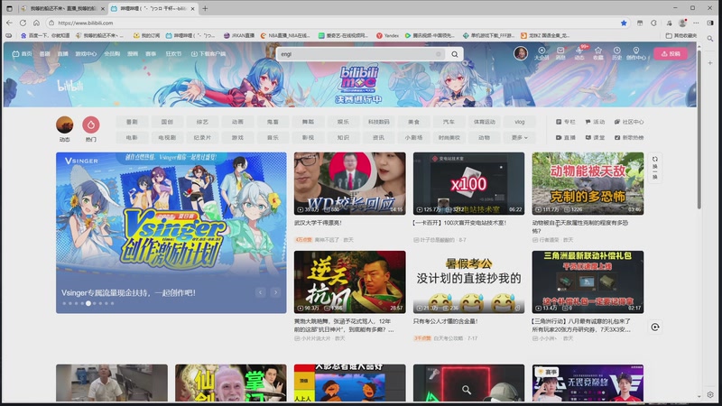Open a new browser tab with the plus icon
This screenshot has width=722, height=406.
pos(205,8)
